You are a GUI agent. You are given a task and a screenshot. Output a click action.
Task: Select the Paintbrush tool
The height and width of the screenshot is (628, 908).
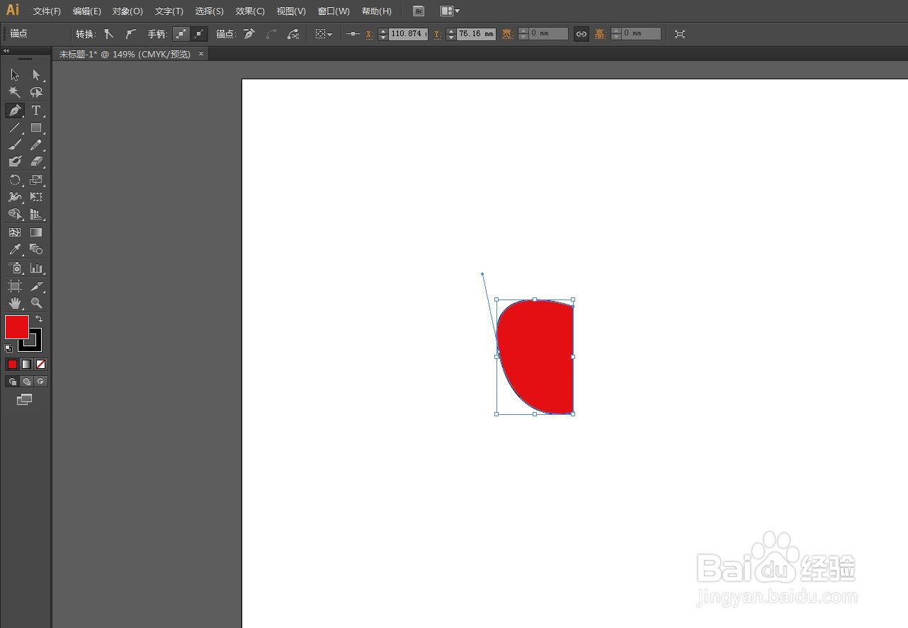tap(15, 144)
